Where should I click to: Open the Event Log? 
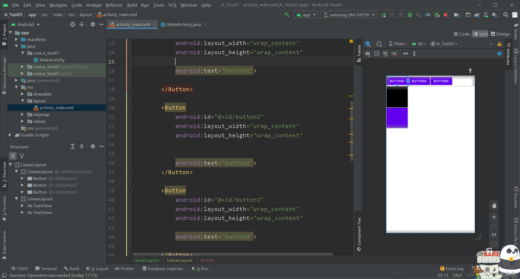[452, 269]
